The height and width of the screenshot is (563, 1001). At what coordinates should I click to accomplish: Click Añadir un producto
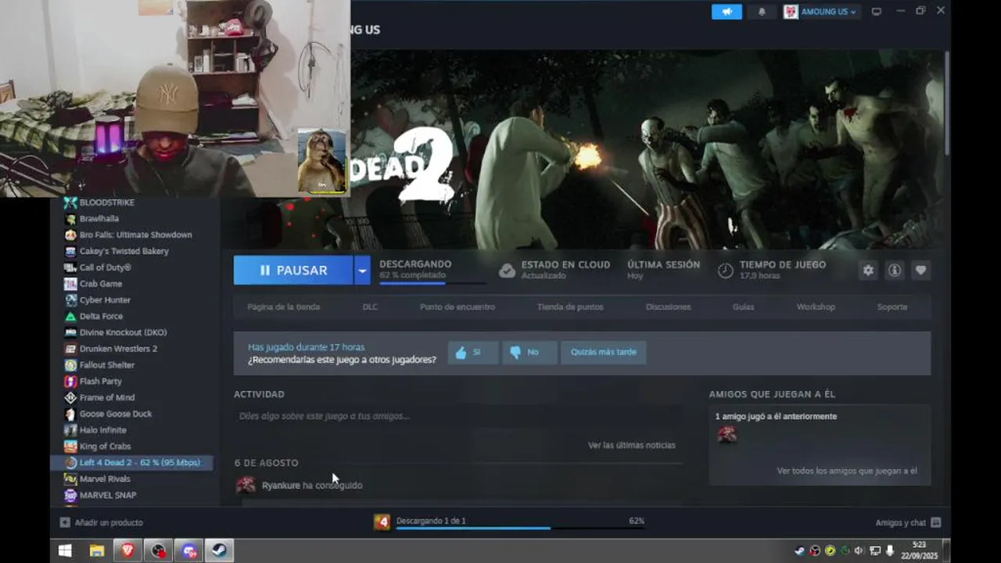[102, 522]
